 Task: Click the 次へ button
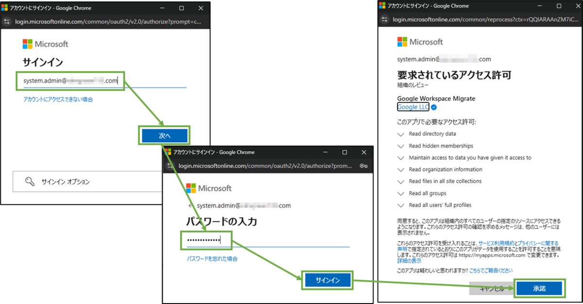[165, 136]
